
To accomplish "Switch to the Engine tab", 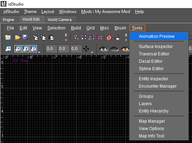I will tap(10, 20).
